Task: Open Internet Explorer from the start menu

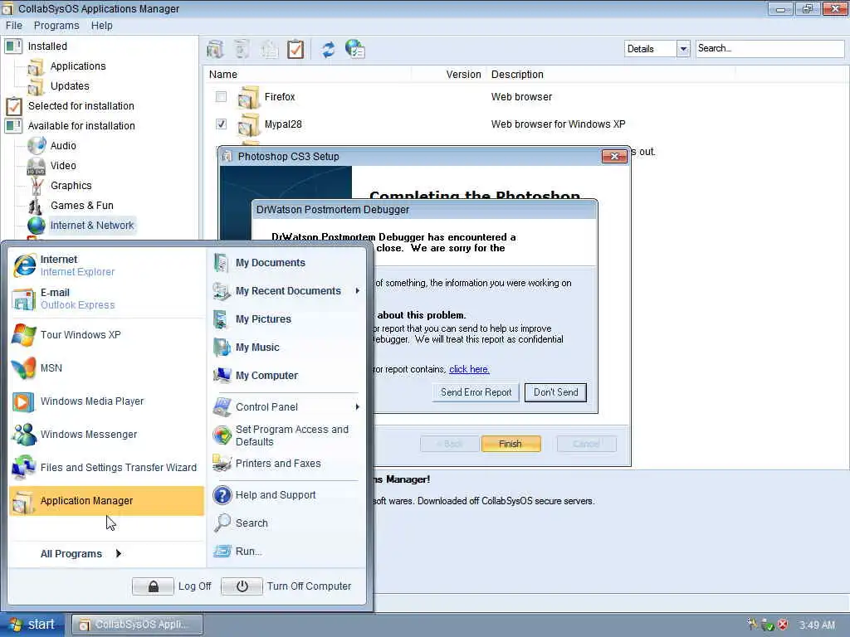Action: [106, 265]
